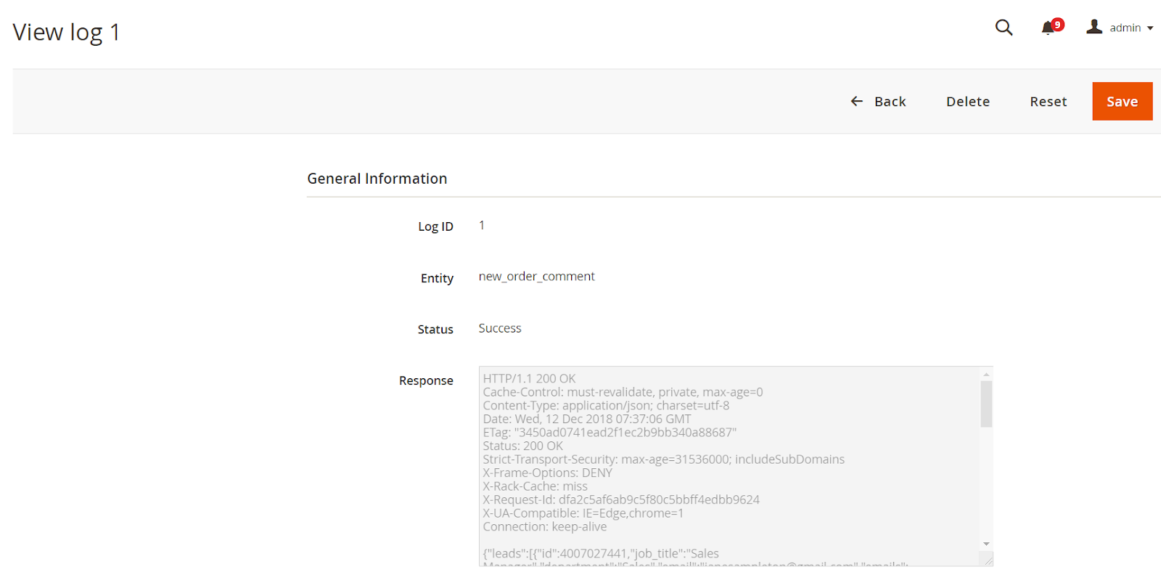The width and height of the screenshot is (1161, 580).
Task: Click the red notification count badge
Action: click(1058, 25)
